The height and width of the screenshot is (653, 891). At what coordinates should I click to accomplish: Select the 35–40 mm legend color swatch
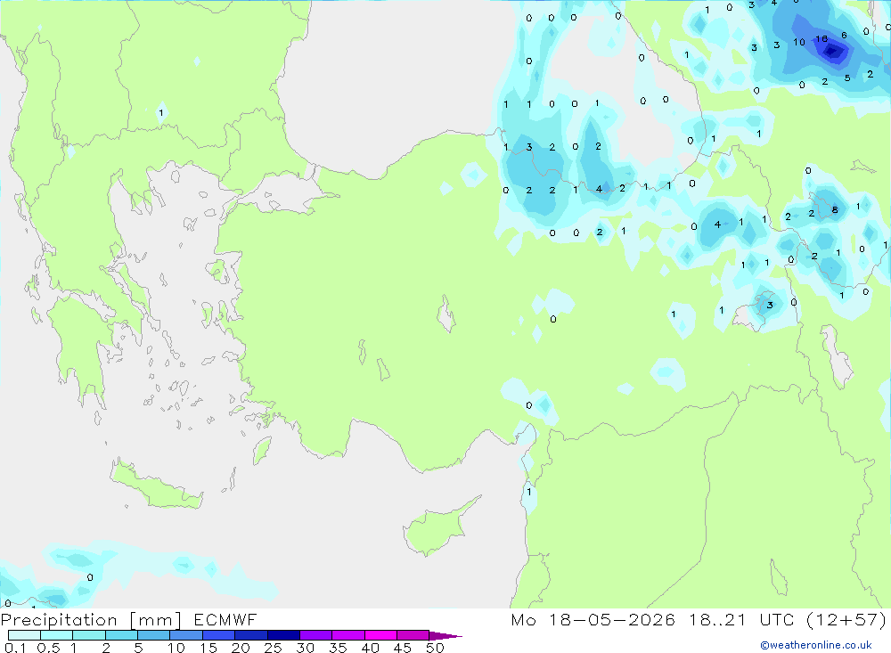click(348, 635)
